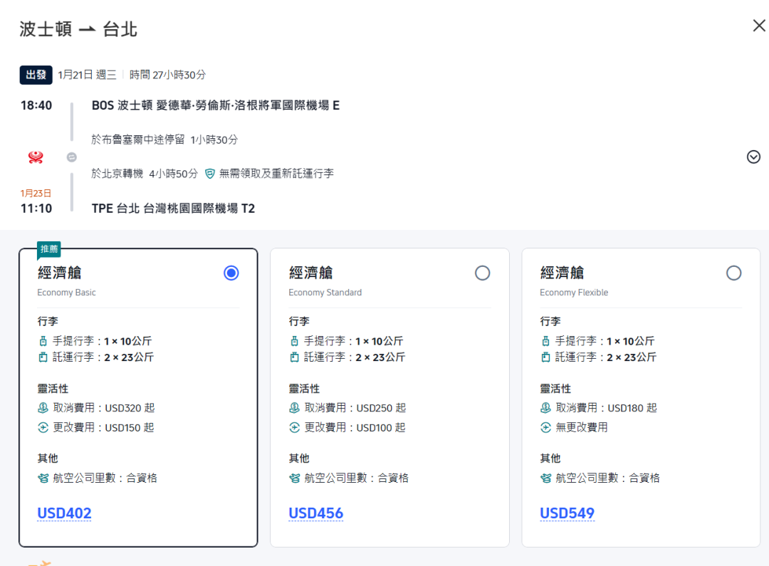Click the 出發 departure label
This screenshot has width=769, height=566.
pos(36,75)
